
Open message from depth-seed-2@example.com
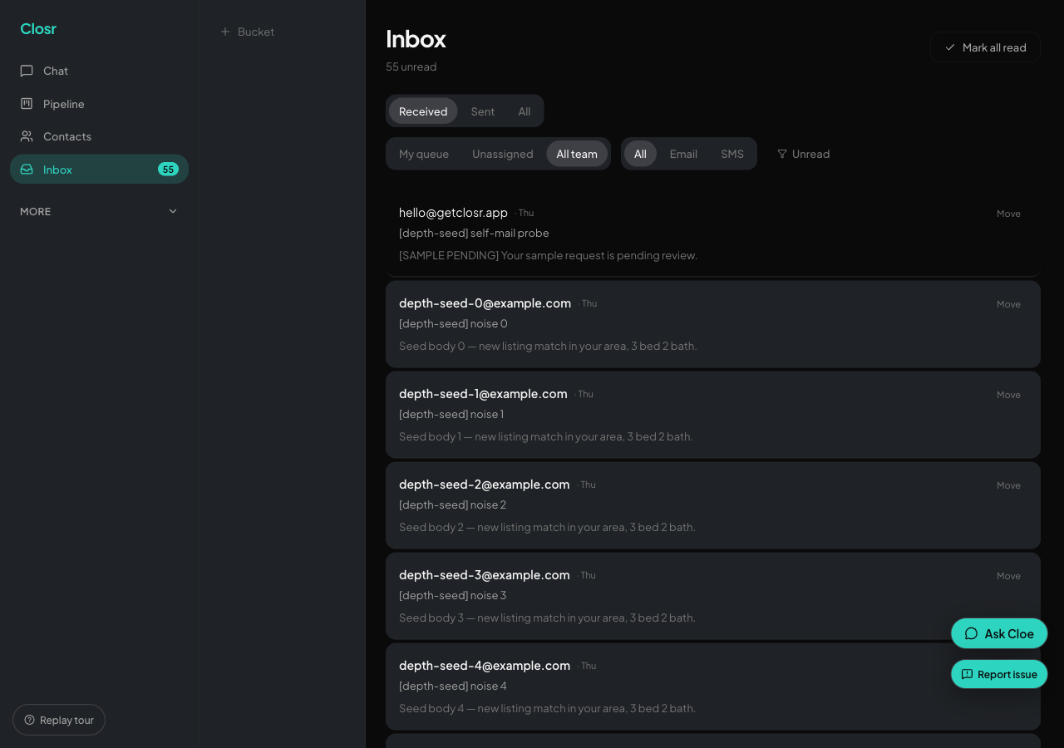click(x=713, y=505)
